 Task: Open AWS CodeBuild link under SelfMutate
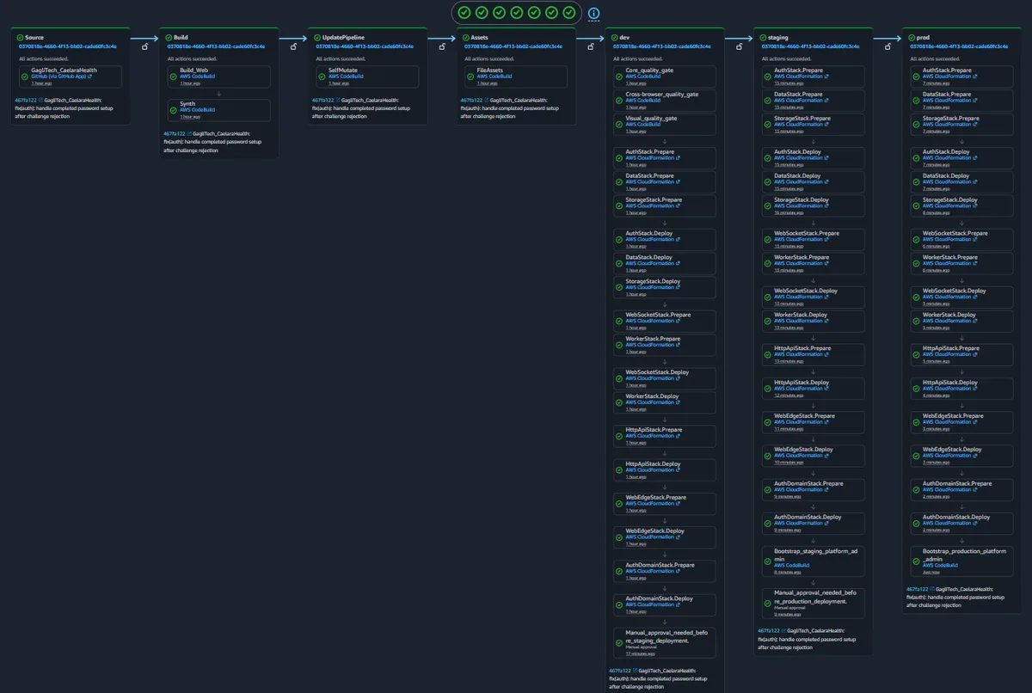point(347,77)
